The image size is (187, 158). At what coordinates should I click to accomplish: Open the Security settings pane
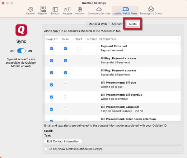pos(80,11)
